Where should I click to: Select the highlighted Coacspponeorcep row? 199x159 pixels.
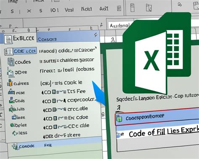[157, 117]
